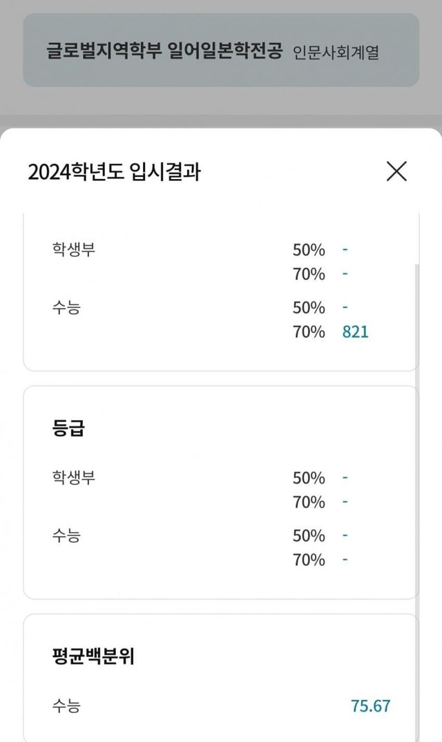
Task: Click the 수능 70% score value 821
Action: (x=356, y=332)
